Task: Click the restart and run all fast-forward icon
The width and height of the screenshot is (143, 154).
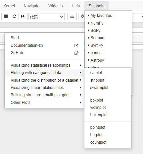Action: click(x=23, y=16)
